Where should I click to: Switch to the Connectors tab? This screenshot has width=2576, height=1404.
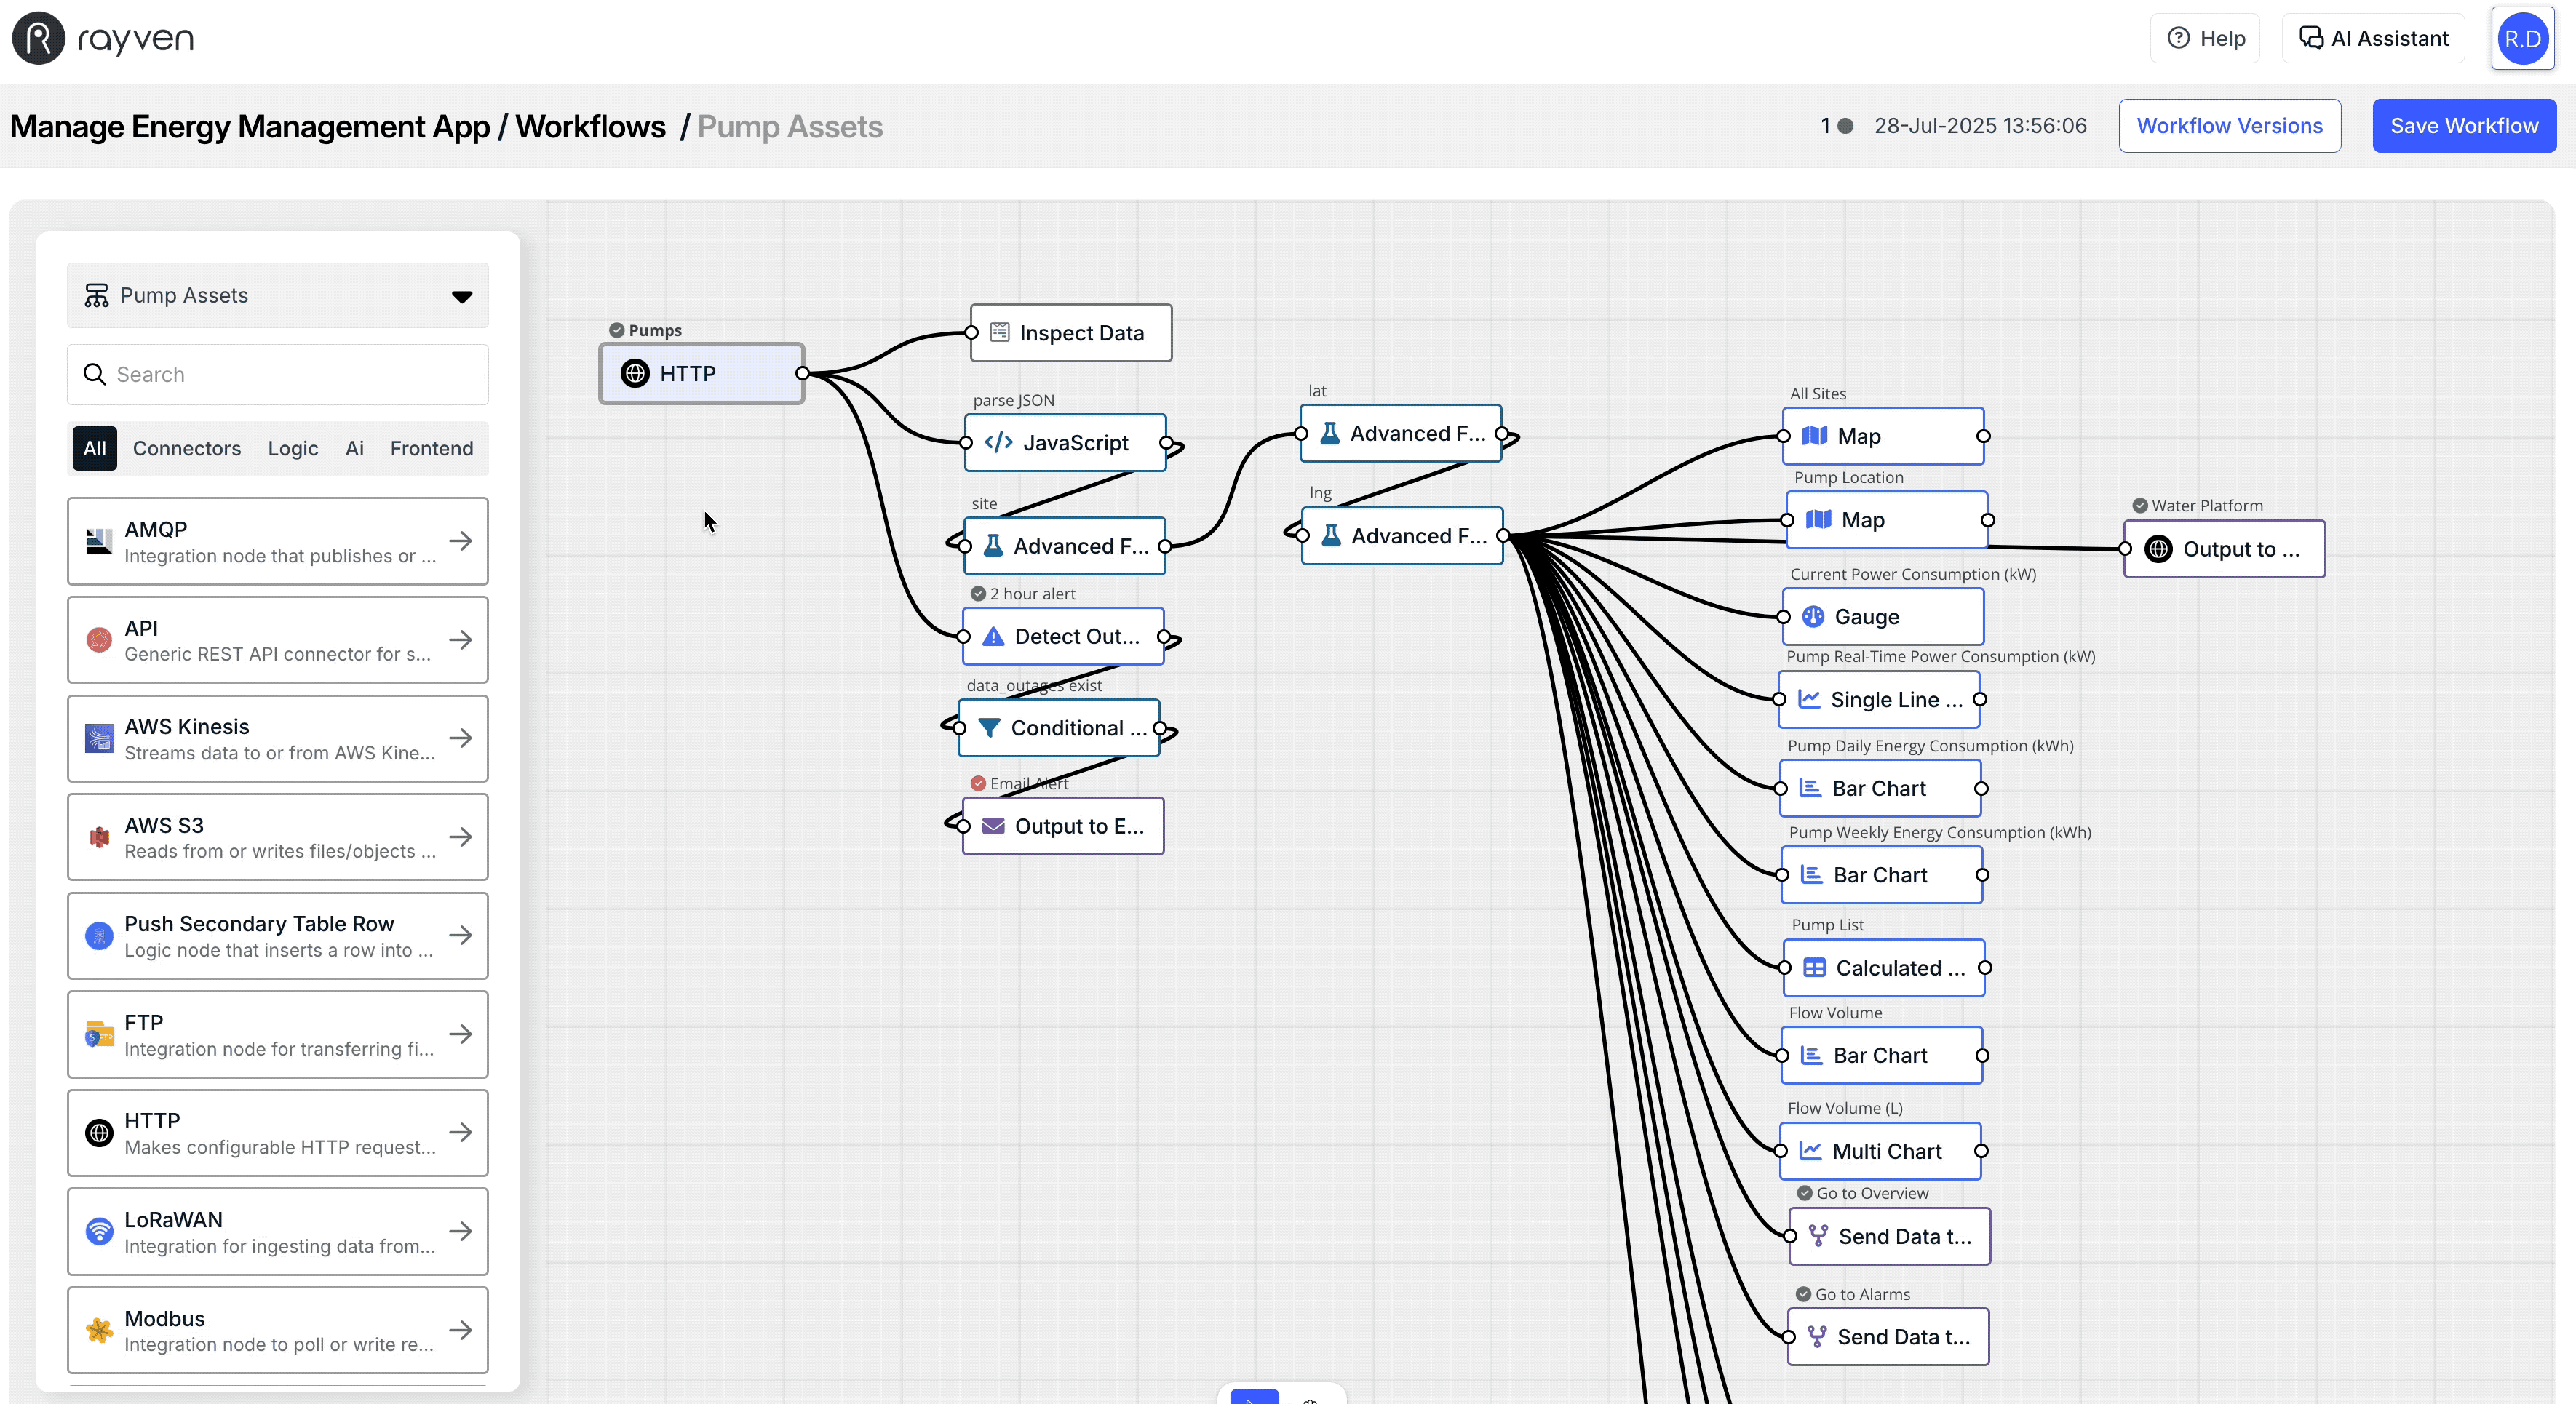(x=187, y=448)
